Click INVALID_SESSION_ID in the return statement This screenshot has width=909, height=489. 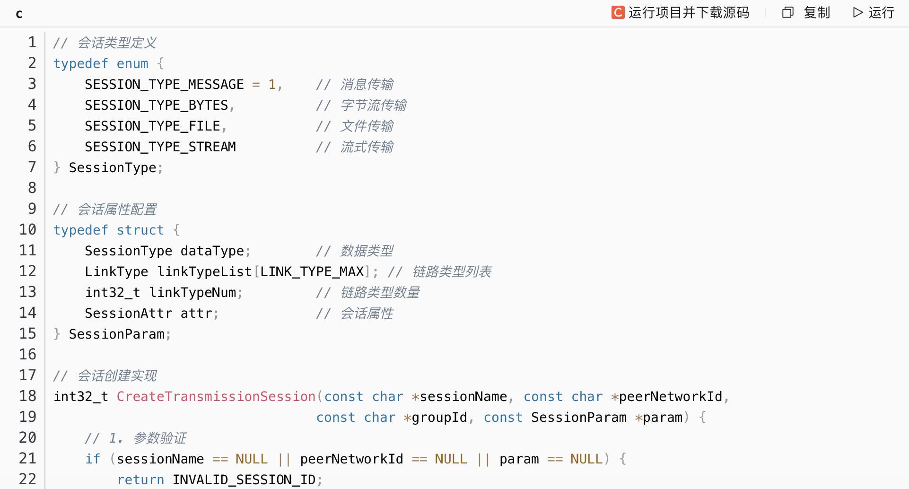coord(244,480)
